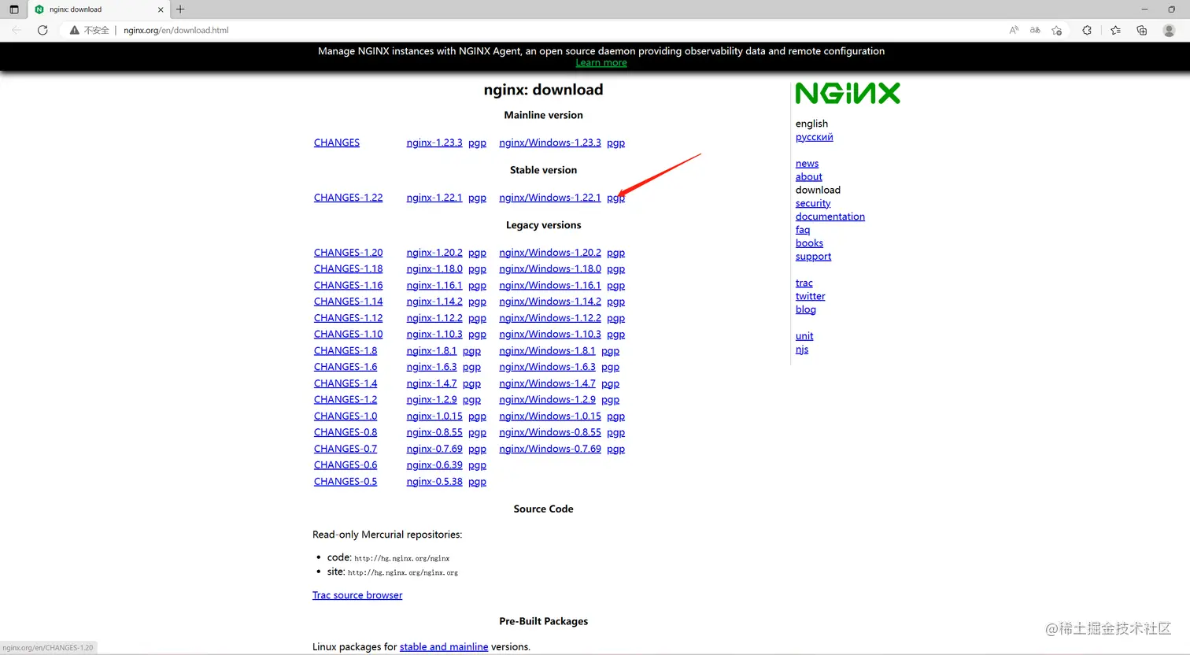Image resolution: width=1190 pixels, height=655 pixels.
Task: Open the Trac source browser link
Action: (357, 595)
